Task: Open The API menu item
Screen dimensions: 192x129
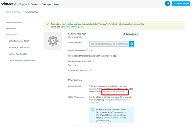Action: 35,4
